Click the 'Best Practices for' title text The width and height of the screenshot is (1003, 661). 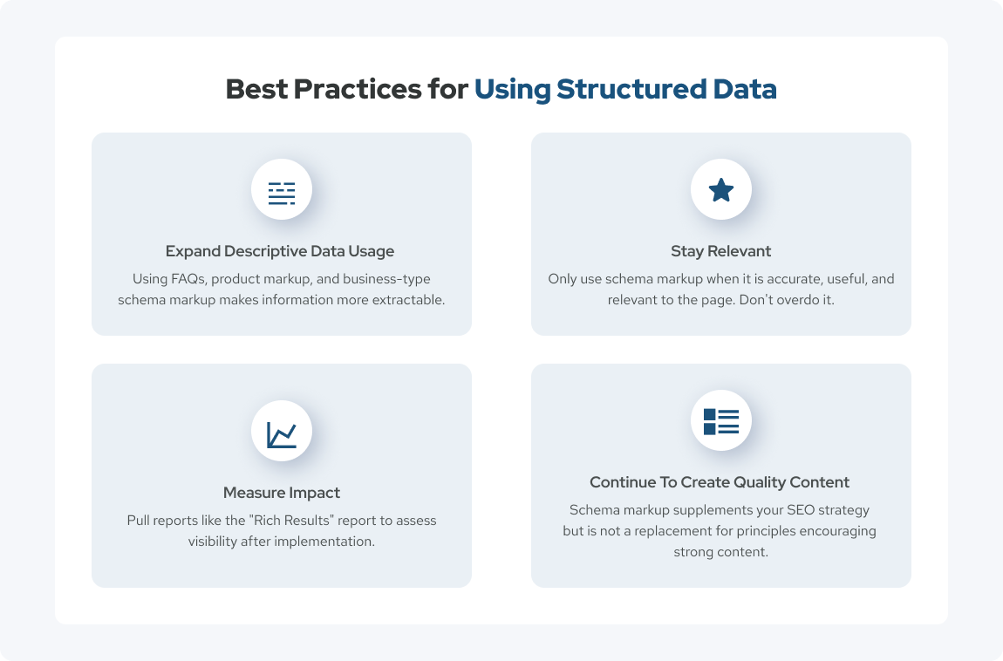pos(347,89)
